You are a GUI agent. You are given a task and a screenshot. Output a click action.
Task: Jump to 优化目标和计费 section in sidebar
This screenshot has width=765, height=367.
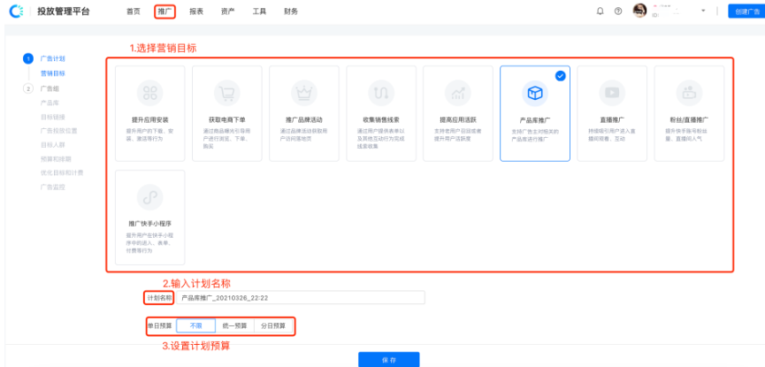62,172
